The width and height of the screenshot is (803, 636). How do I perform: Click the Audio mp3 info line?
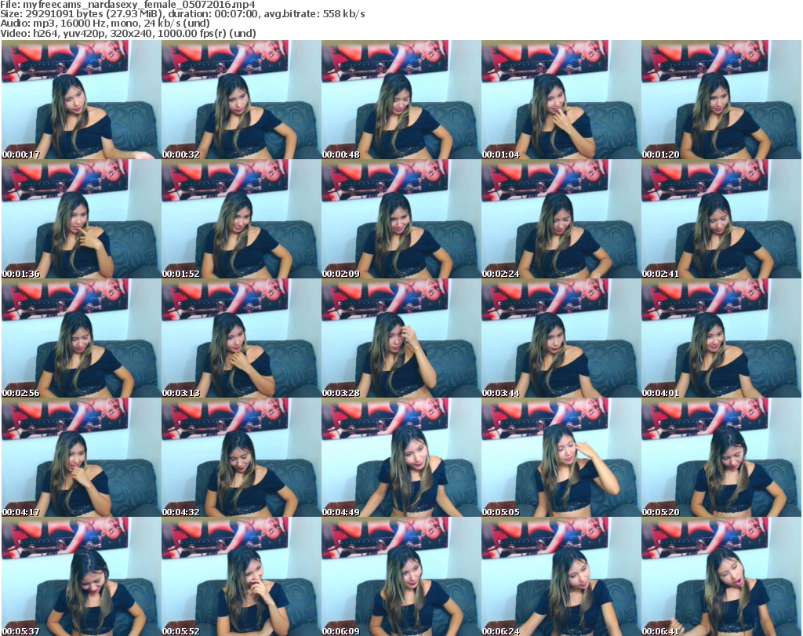[x=105, y=24]
